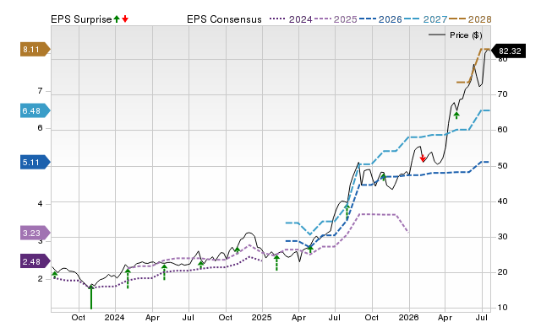
Task: Click the 70 tick on the price axis
Action: (x=503, y=94)
